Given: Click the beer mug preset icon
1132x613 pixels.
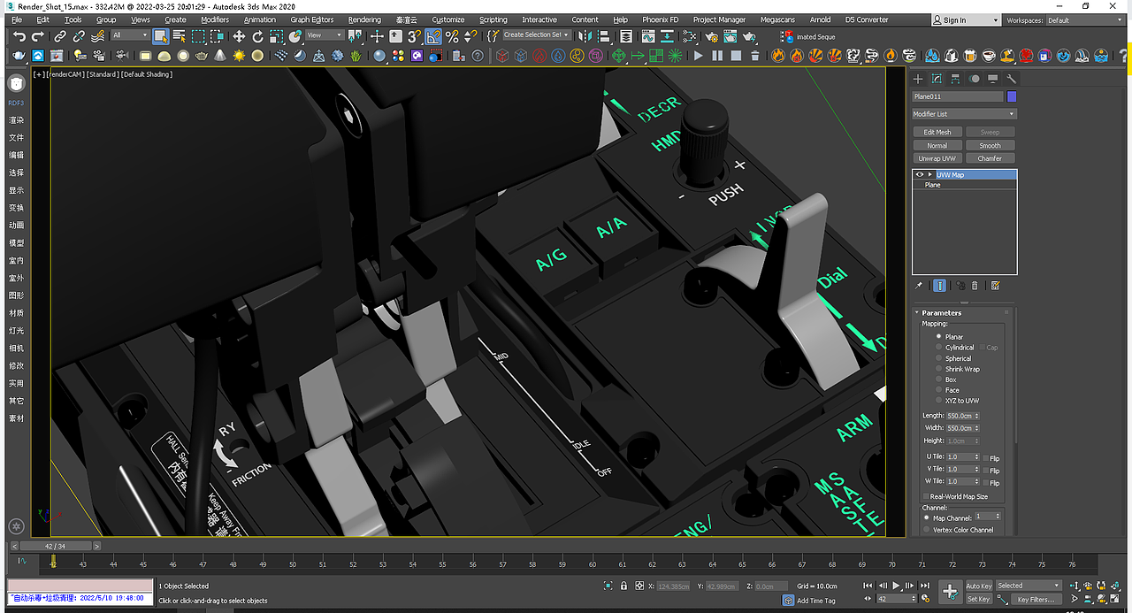Looking at the screenshot, I should (970, 56).
